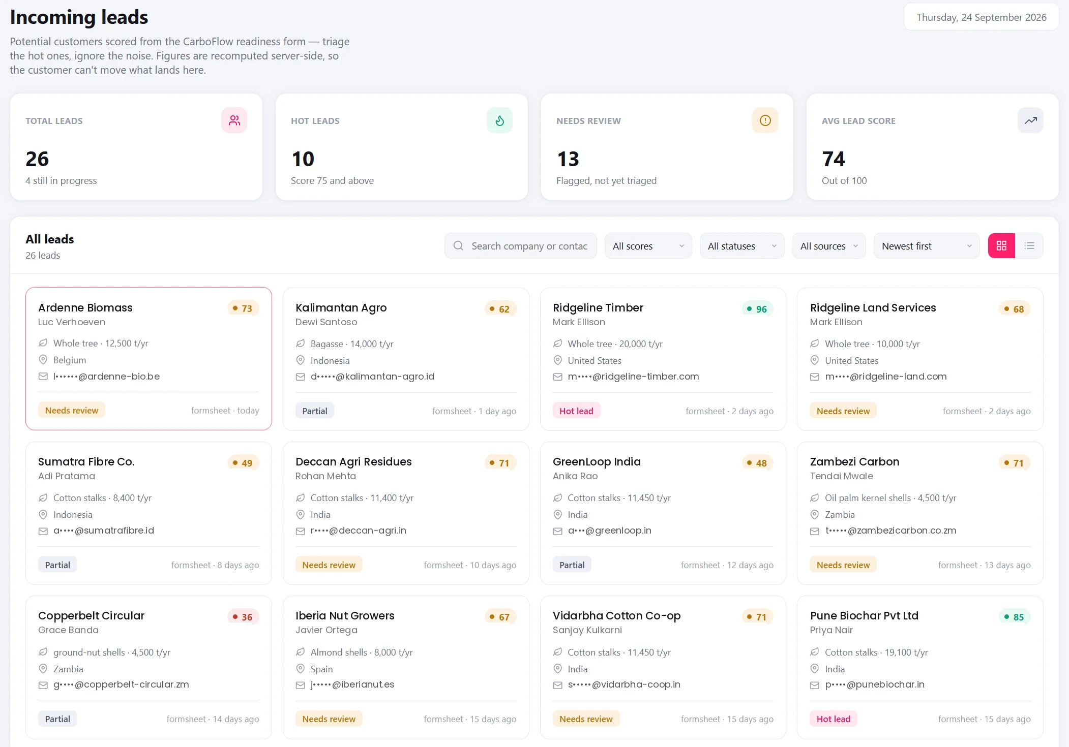Click Ardenne Biomass score badge 73
This screenshot has height=747, width=1069.
click(243, 308)
